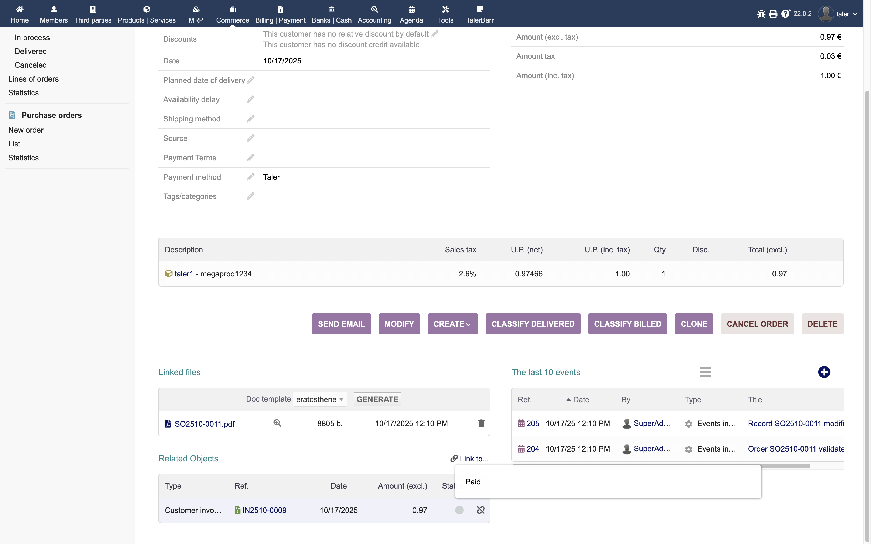
Task: Click the pencil icon next to Shipping method
Action: click(x=250, y=118)
